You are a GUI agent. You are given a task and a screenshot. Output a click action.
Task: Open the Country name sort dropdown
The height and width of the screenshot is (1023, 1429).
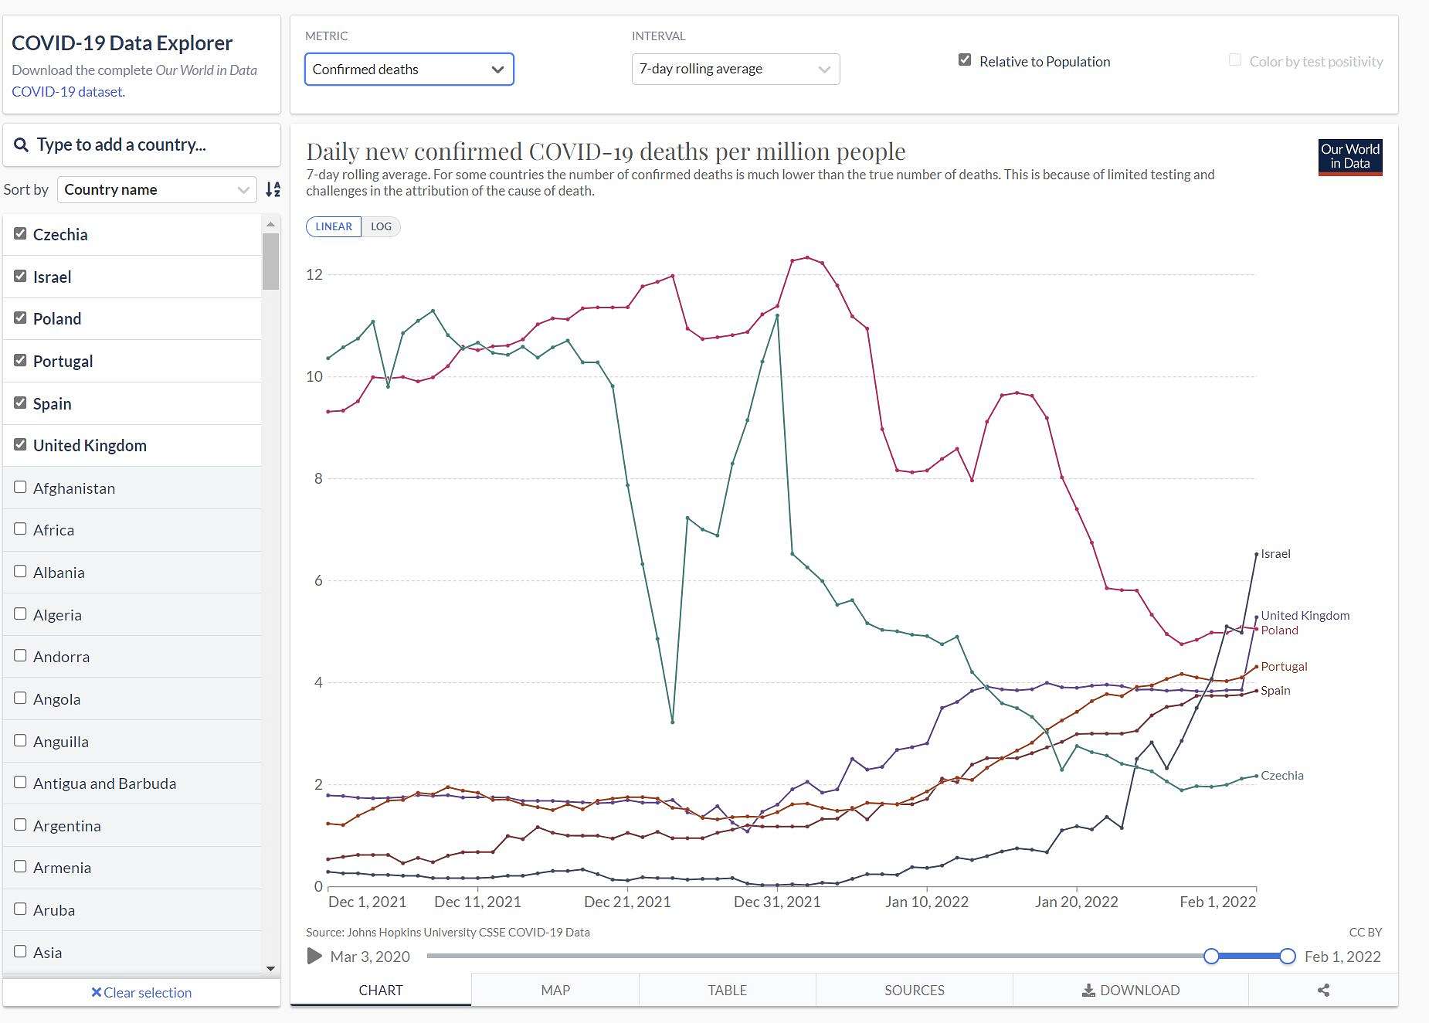pos(157,189)
